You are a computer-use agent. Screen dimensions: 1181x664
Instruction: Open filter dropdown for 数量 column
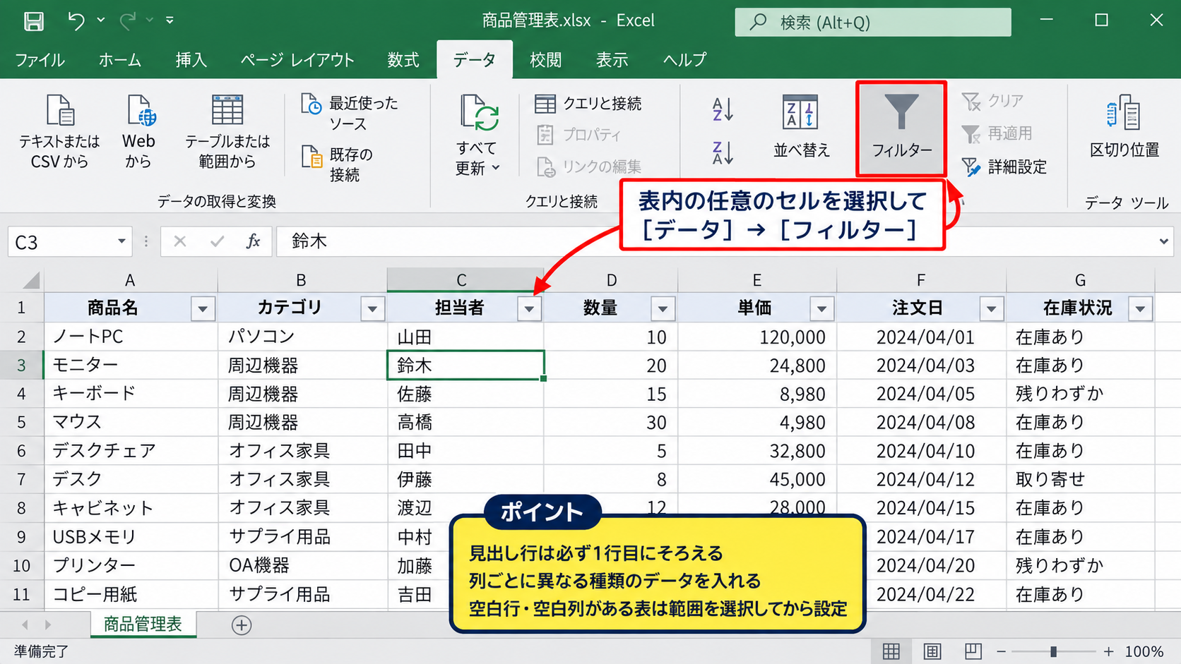pos(663,308)
